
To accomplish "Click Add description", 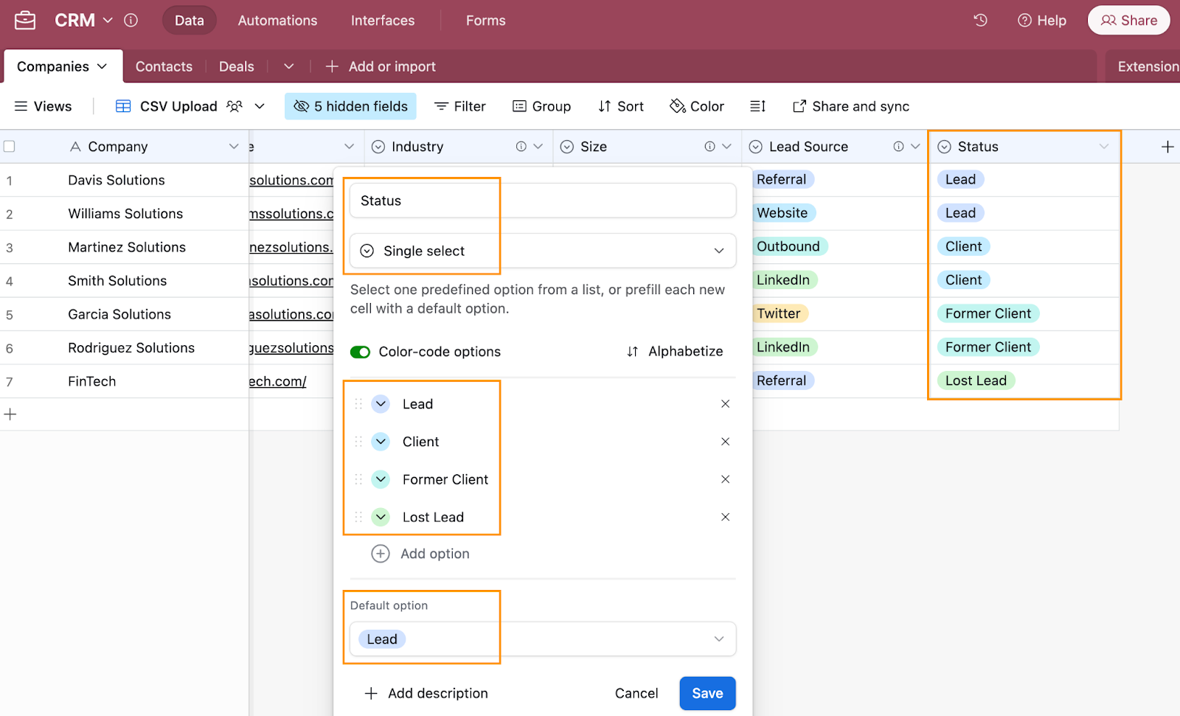I will pos(426,693).
